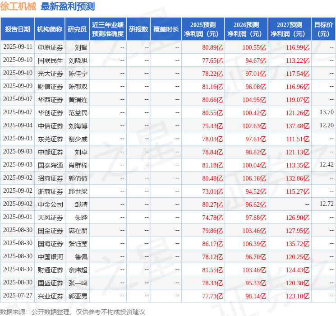This screenshot has width=336, height=316.
Task: Select the 招商证券 institution cell
Action: point(51,178)
